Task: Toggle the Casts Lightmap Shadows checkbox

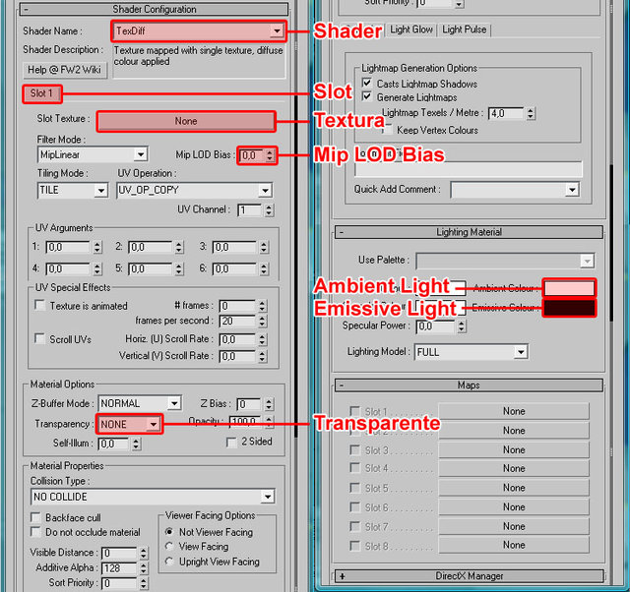Action: [368, 85]
